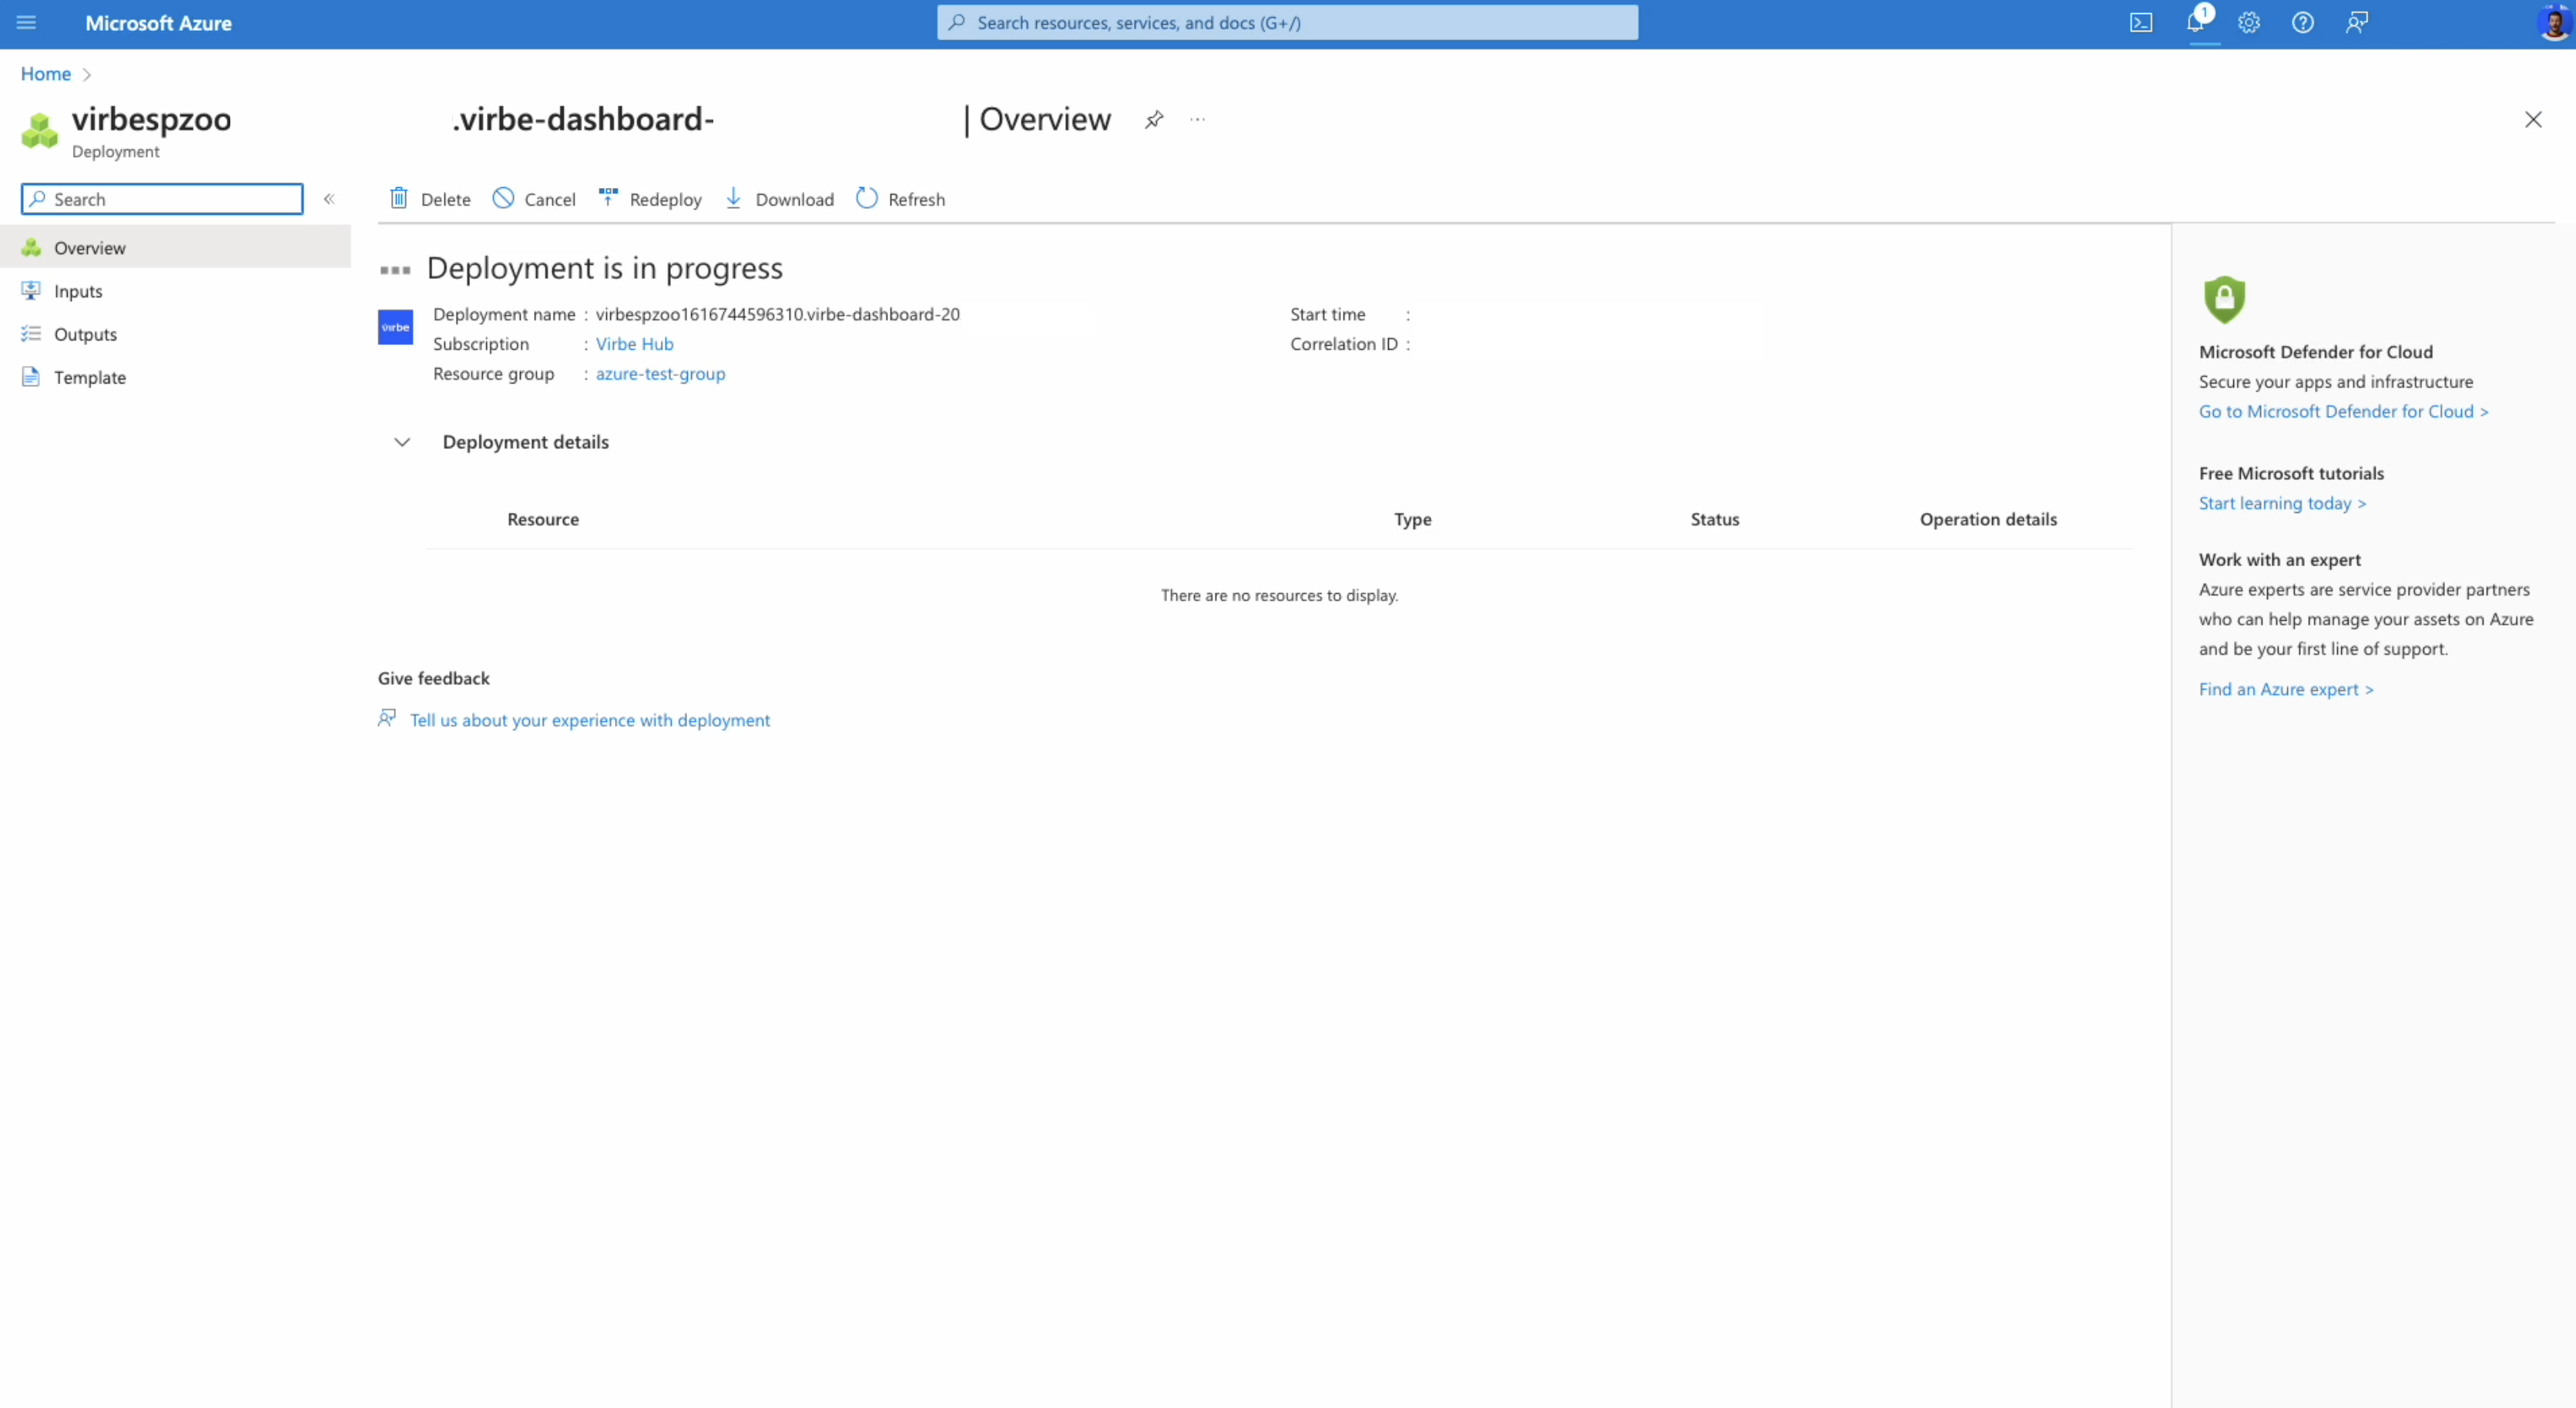The image size is (2576, 1408).
Task: Open the azure-test-group resource group link
Action: pyautogui.click(x=661, y=374)
